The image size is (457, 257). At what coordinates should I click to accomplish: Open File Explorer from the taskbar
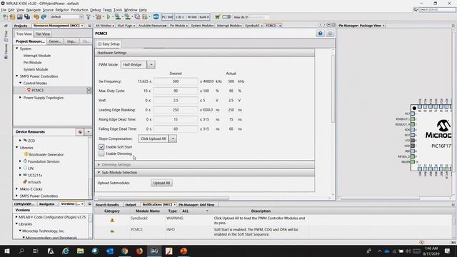click(81, 251)
